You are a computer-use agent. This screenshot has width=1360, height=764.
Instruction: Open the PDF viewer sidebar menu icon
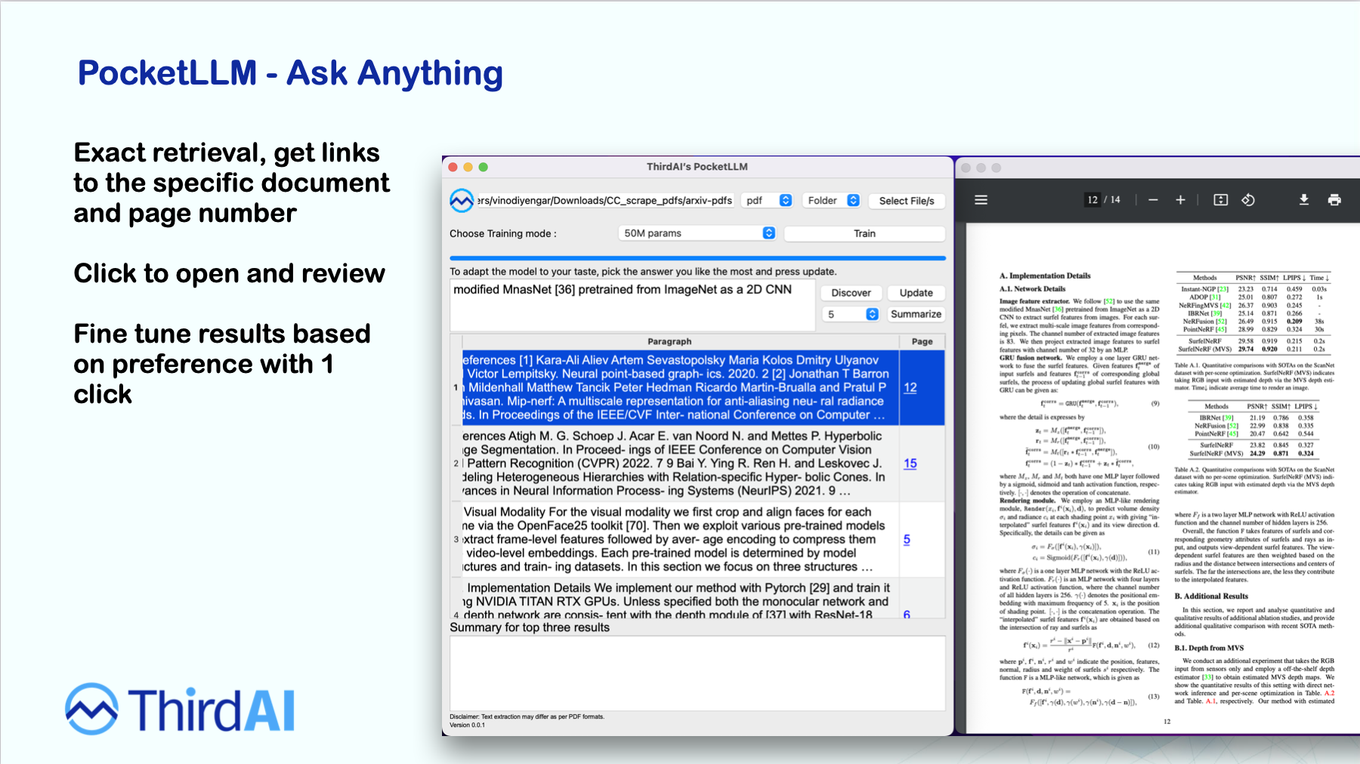981,200
